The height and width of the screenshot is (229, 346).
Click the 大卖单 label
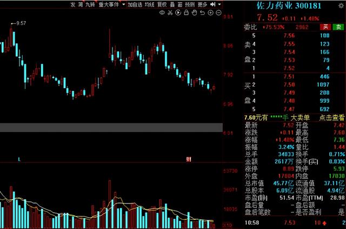point(300,117)
